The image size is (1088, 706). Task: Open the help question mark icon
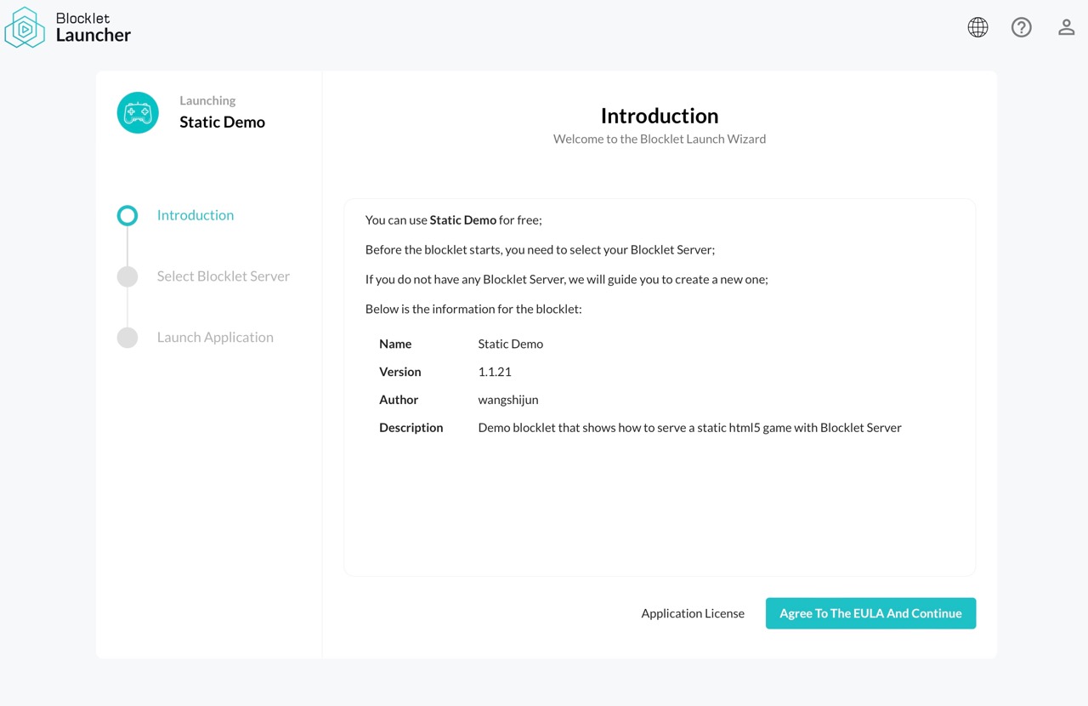[x=1021, y=27]
